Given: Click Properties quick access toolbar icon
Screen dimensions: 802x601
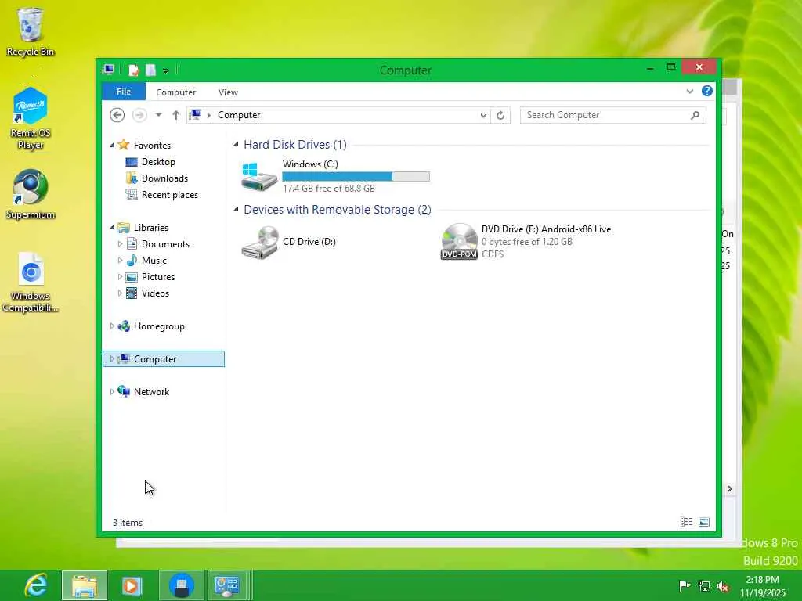Looking at the screenshot, I should [x=133, y=70].
